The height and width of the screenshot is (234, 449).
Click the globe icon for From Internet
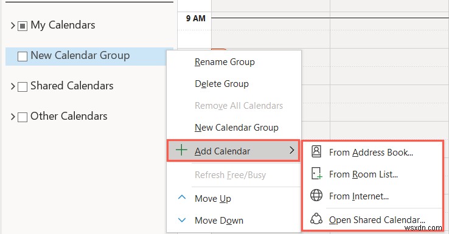coord(316,195)
